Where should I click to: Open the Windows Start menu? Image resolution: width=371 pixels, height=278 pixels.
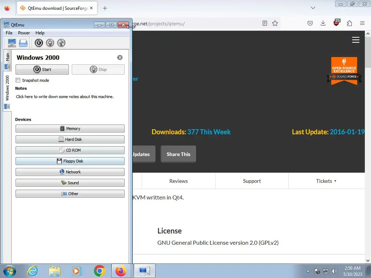pyautogui.click(x=10, y=271)
